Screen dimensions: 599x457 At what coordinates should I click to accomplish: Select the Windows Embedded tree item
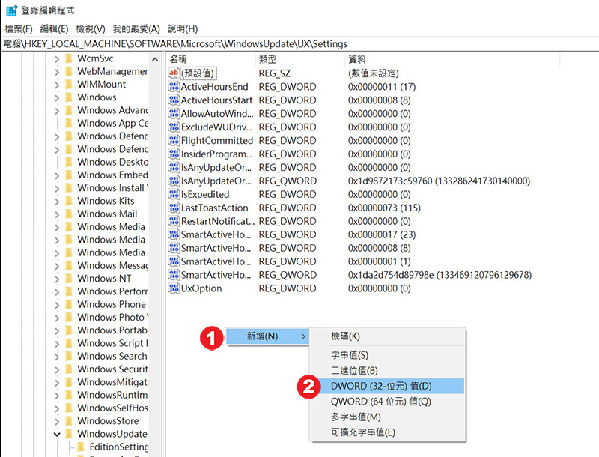(113, 175)
